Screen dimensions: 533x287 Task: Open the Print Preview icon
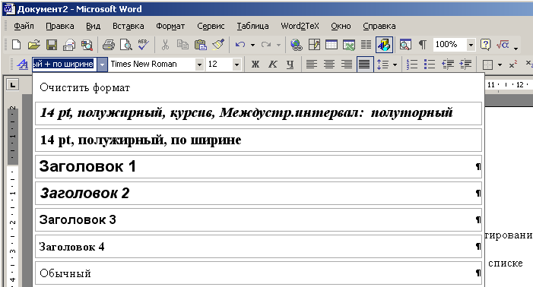click(x=126, y=45)
